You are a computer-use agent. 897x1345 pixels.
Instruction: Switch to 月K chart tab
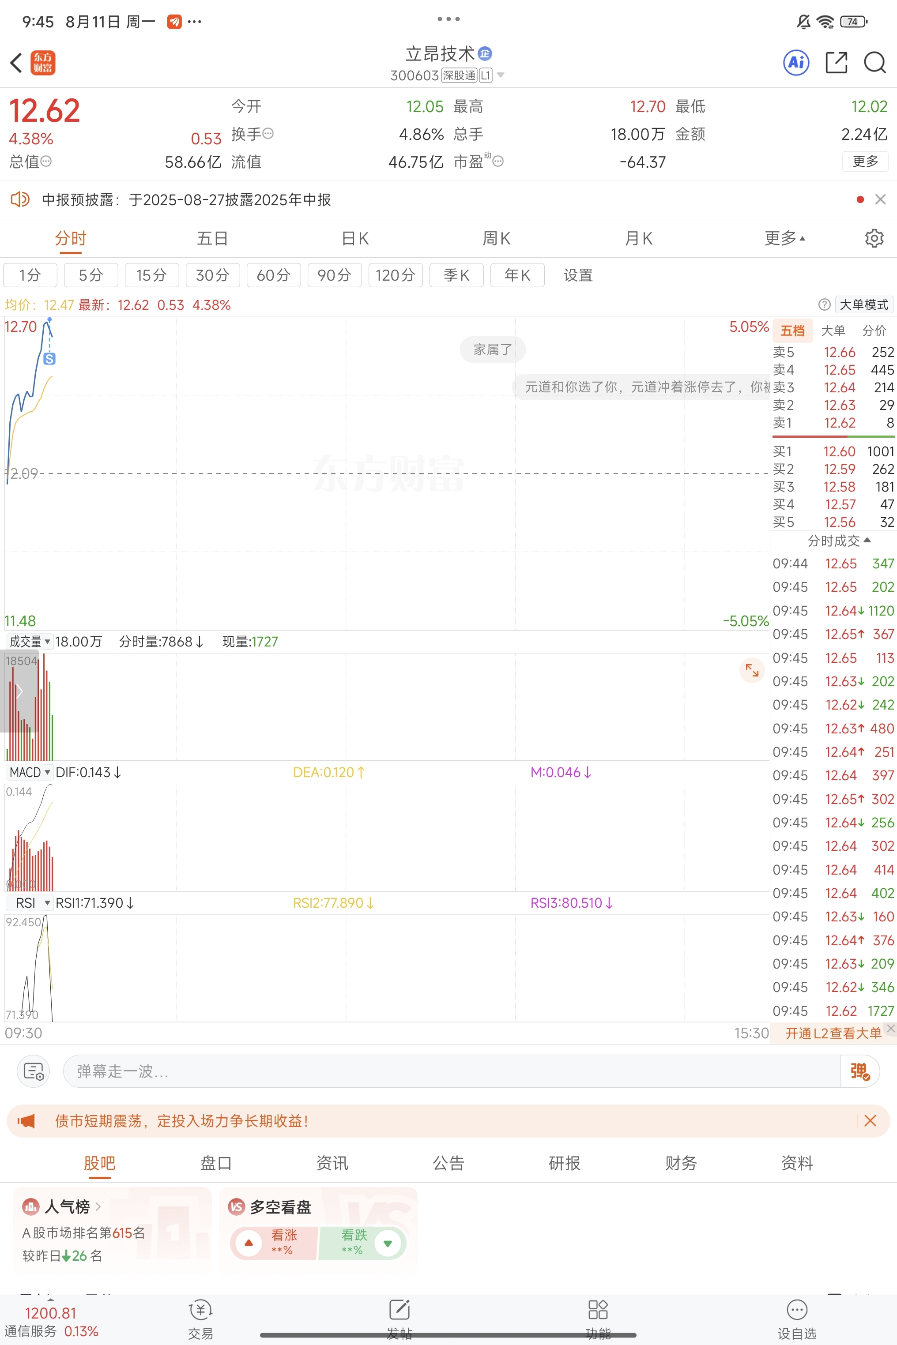[638, 238]
